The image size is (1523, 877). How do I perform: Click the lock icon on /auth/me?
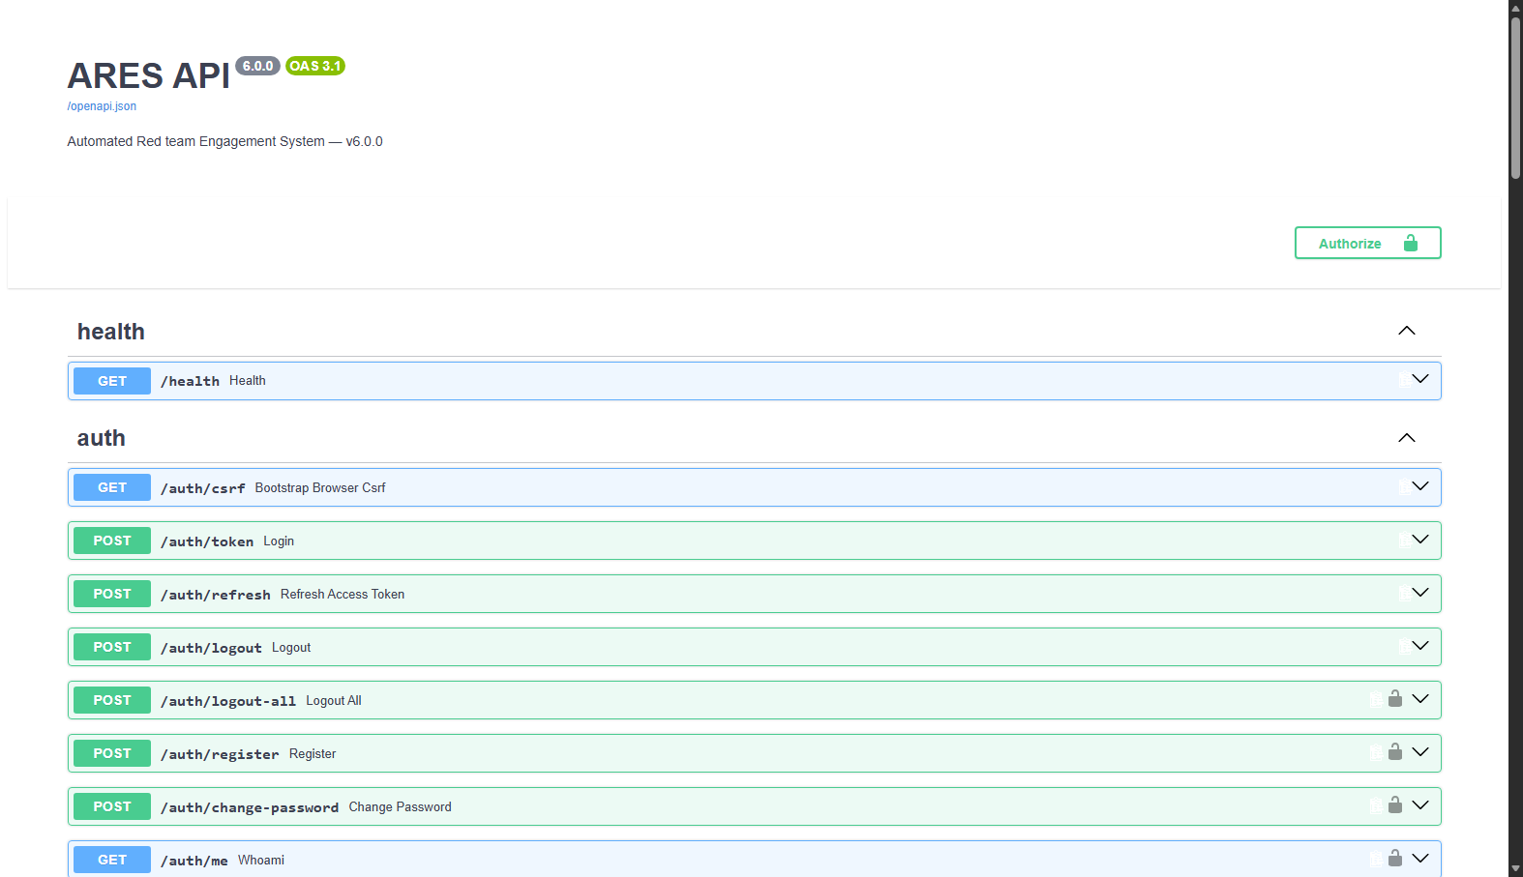(1395, 858)
